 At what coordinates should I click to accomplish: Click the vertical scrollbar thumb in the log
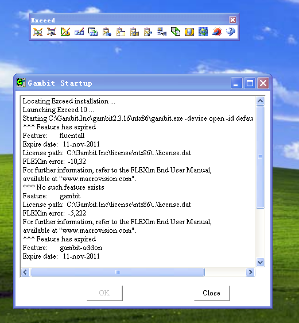[x=260, y=157]
